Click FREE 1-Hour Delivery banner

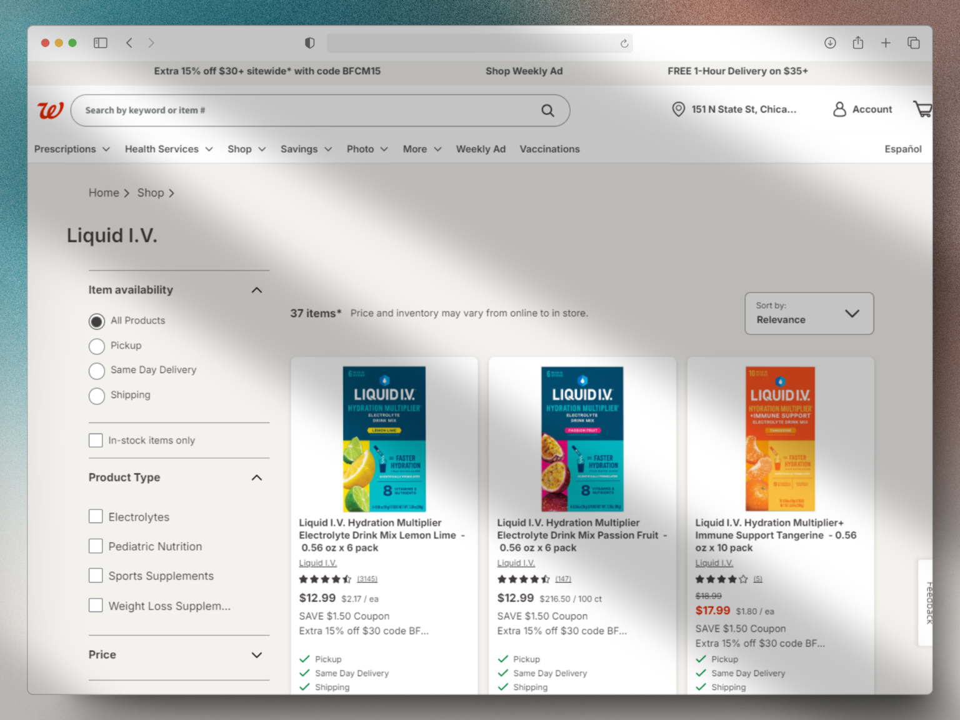click(x=737, y=71)
